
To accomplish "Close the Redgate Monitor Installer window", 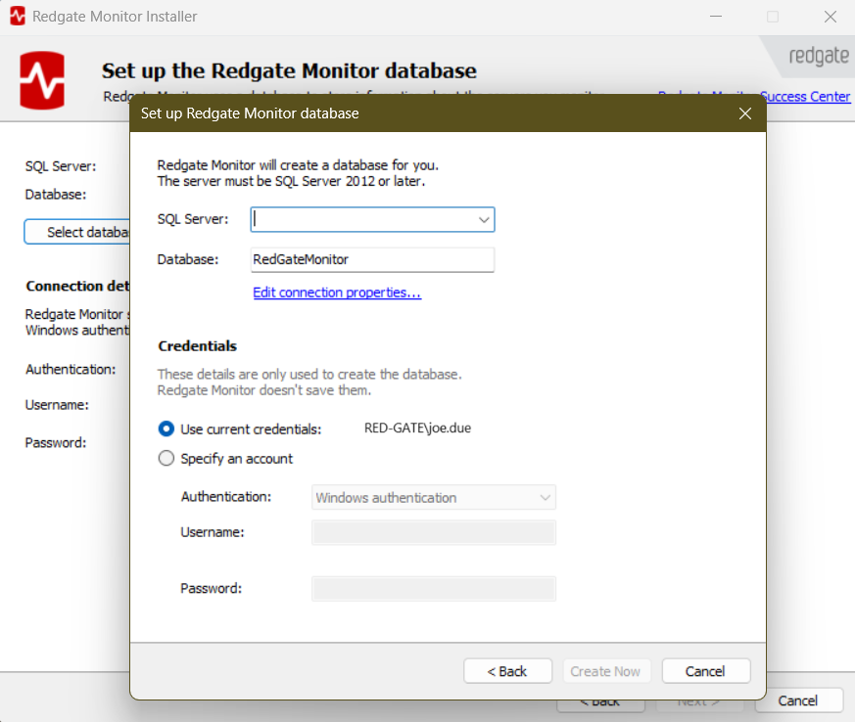I will (830, 17).
